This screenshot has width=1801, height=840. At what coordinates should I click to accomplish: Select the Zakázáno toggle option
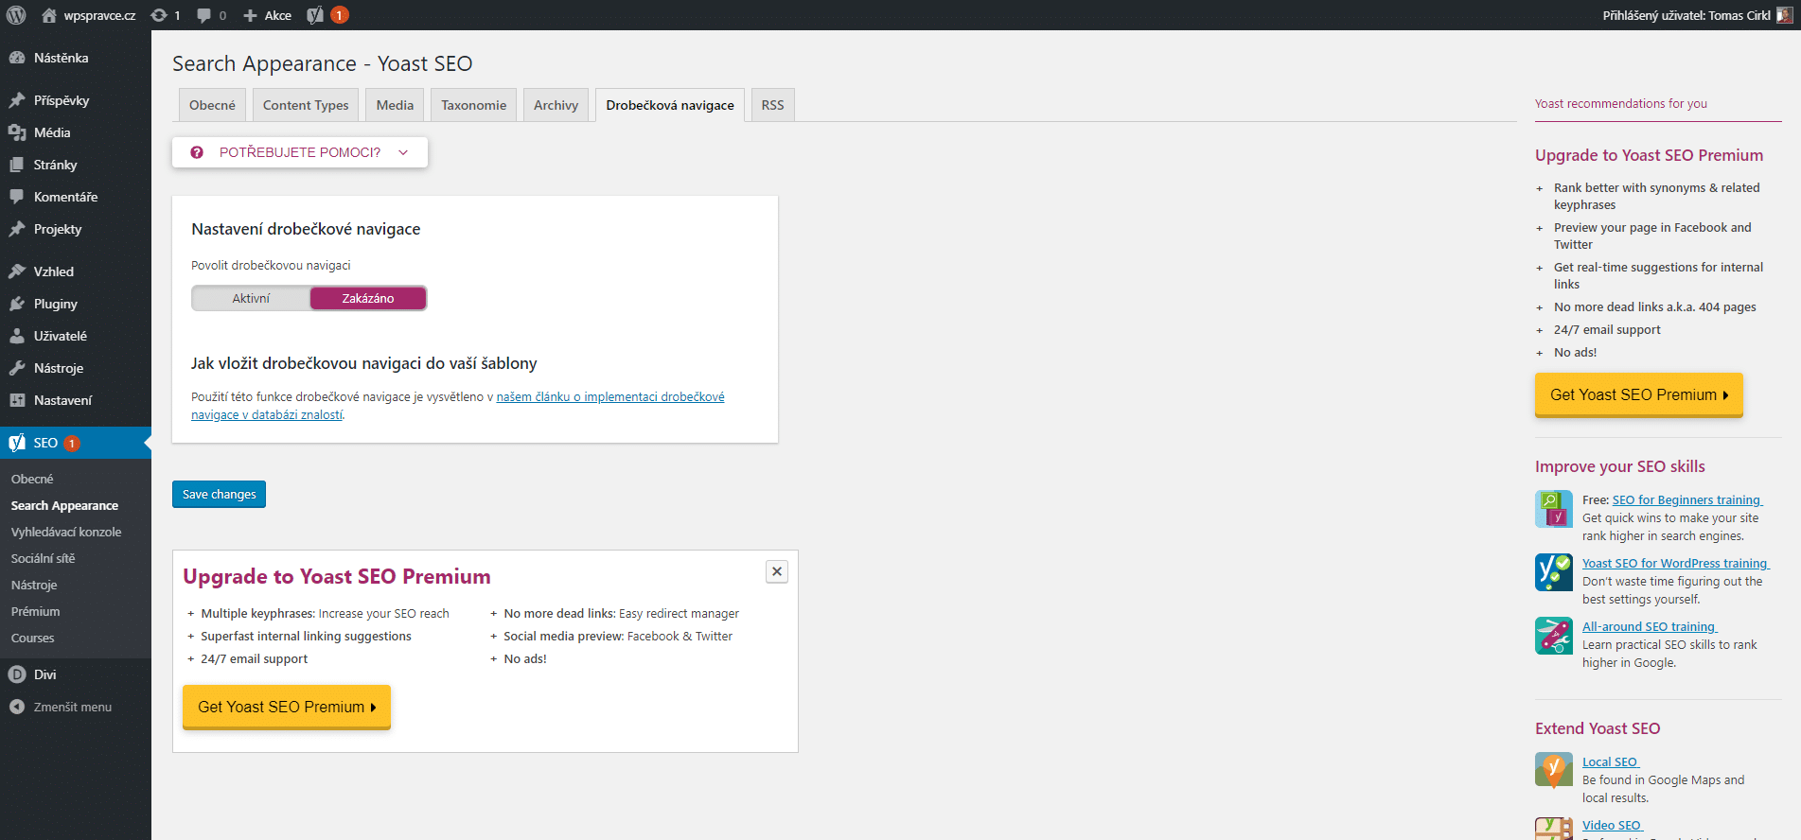368,298
